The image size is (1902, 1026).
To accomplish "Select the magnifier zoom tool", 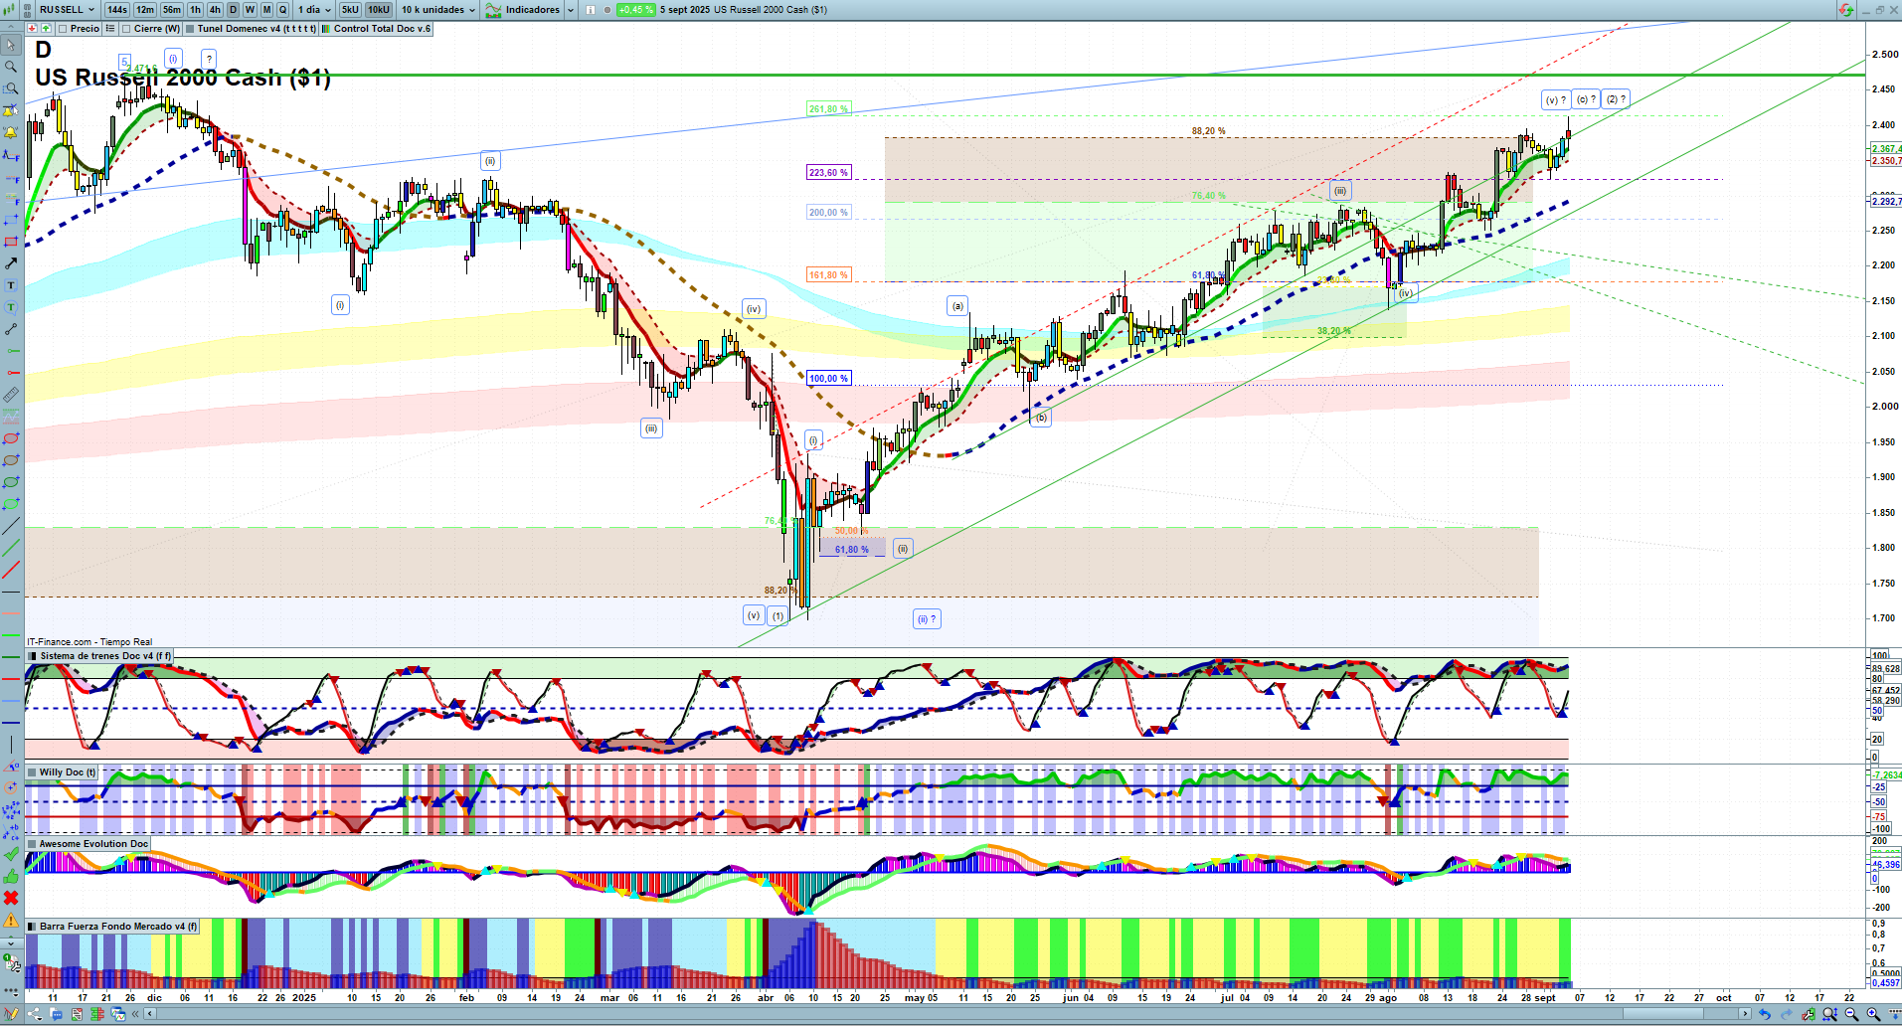I will 11,67.
